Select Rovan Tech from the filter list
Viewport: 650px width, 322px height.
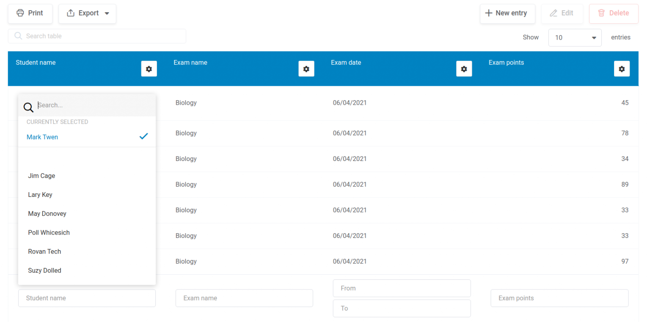[44, 251]
